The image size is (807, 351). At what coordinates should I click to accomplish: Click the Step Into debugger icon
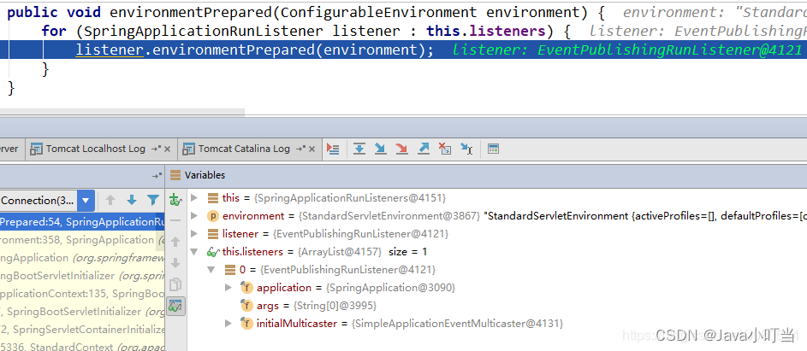(x=380, y=149)
